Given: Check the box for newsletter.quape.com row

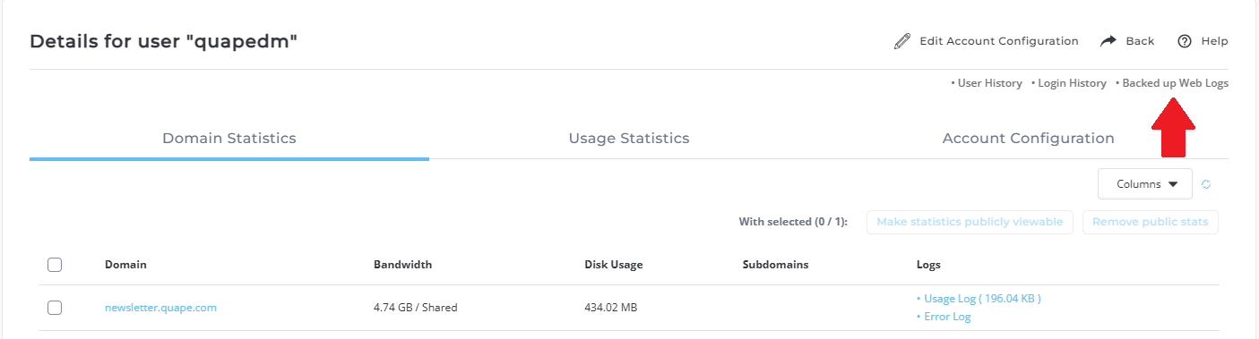Looking at the screenshot, I should coord(55,308).
